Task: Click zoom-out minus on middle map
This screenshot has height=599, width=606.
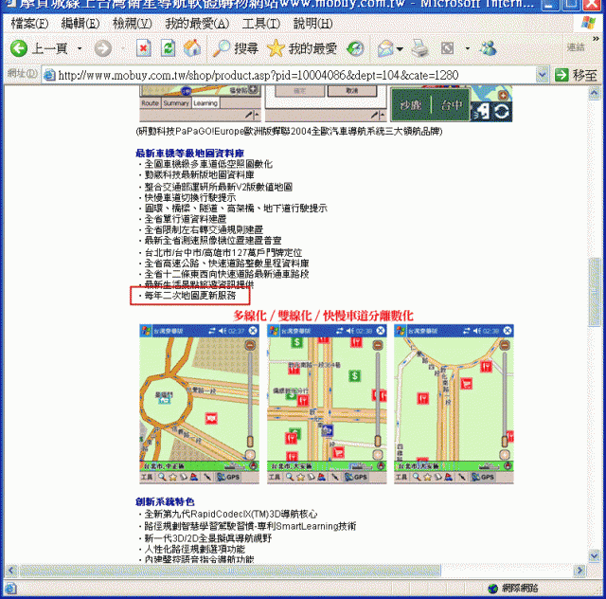Action: pyautogui.click(x=378, y=345)
